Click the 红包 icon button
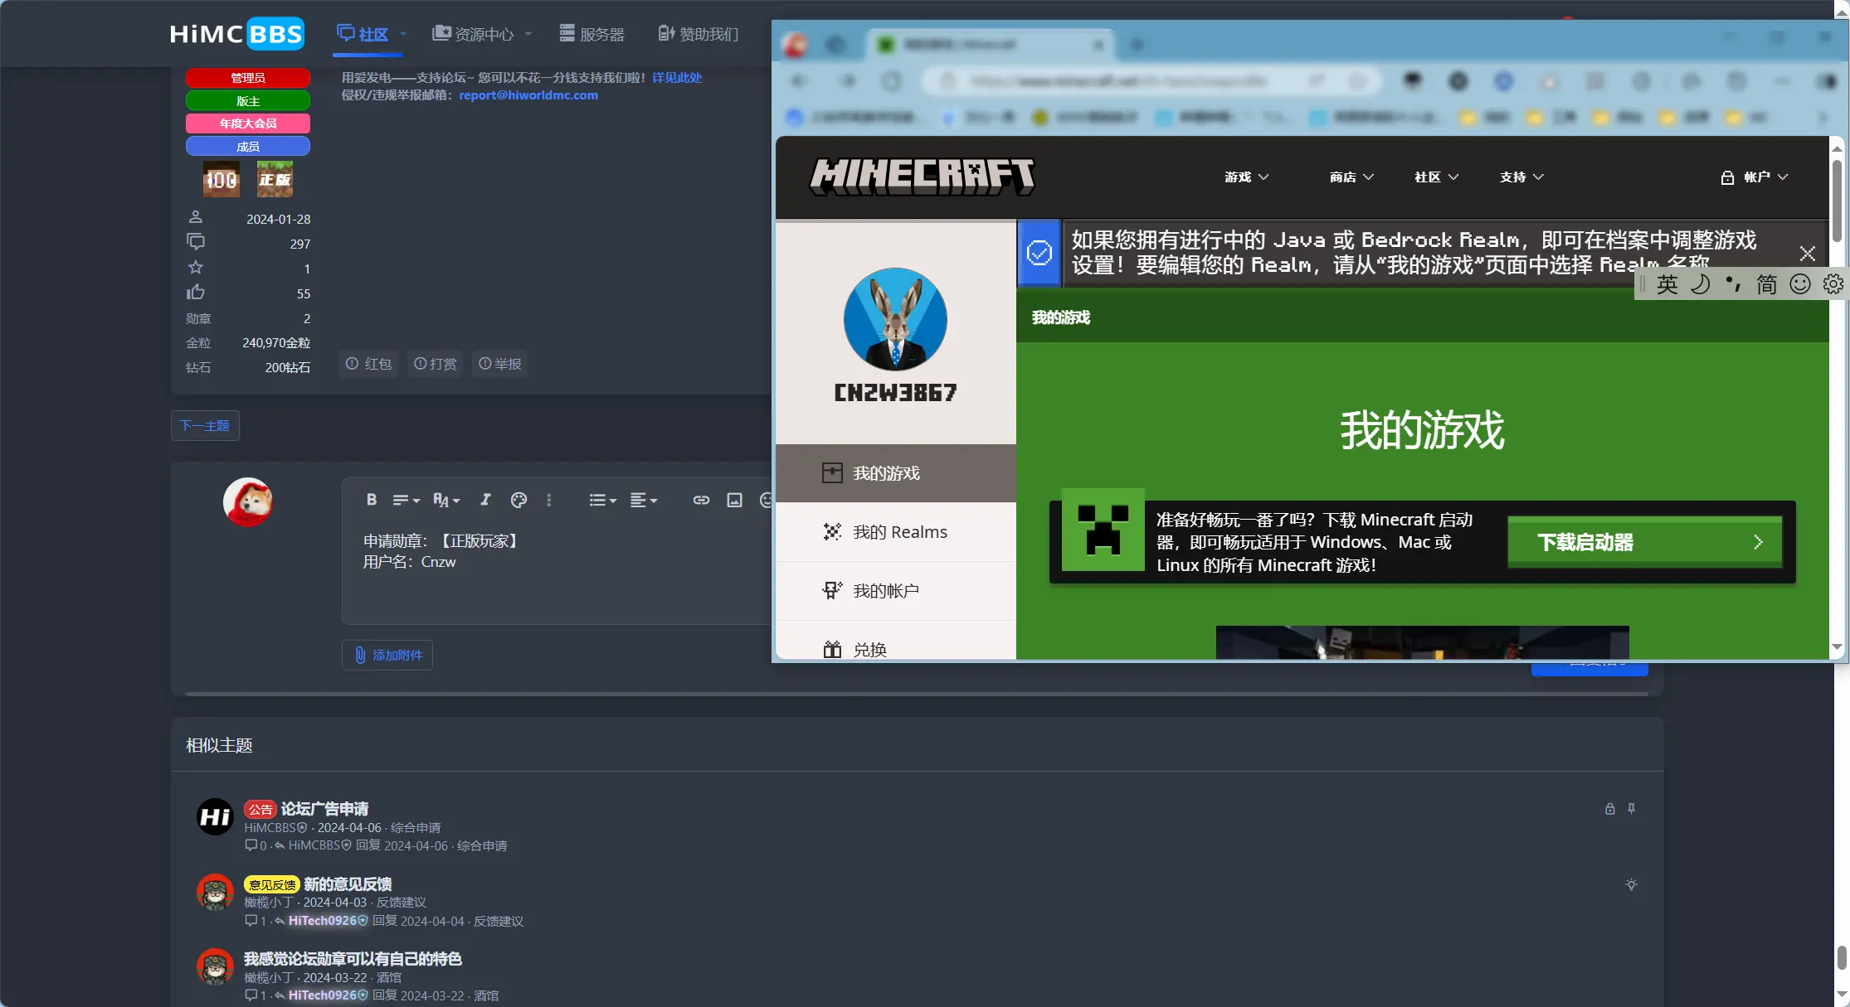Viewport: 1850px width, 1007px height. pos(368,364)
